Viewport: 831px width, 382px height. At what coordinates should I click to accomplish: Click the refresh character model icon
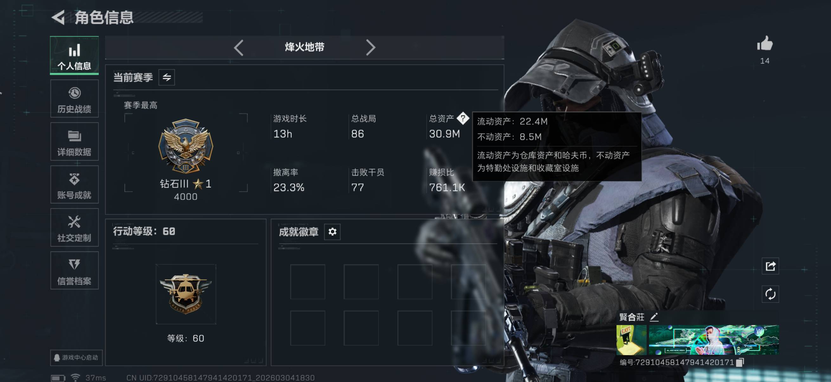(x=770, y=294)
